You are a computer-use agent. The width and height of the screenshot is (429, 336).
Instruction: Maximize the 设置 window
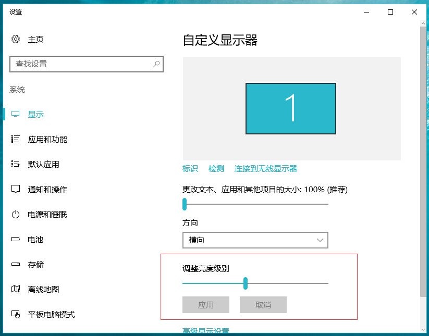coord(390,12)
